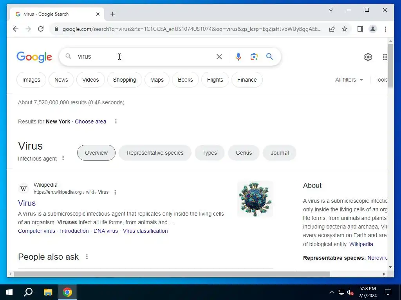
Task: Open the Norovirus species link
Action: [x=378, y=258]
